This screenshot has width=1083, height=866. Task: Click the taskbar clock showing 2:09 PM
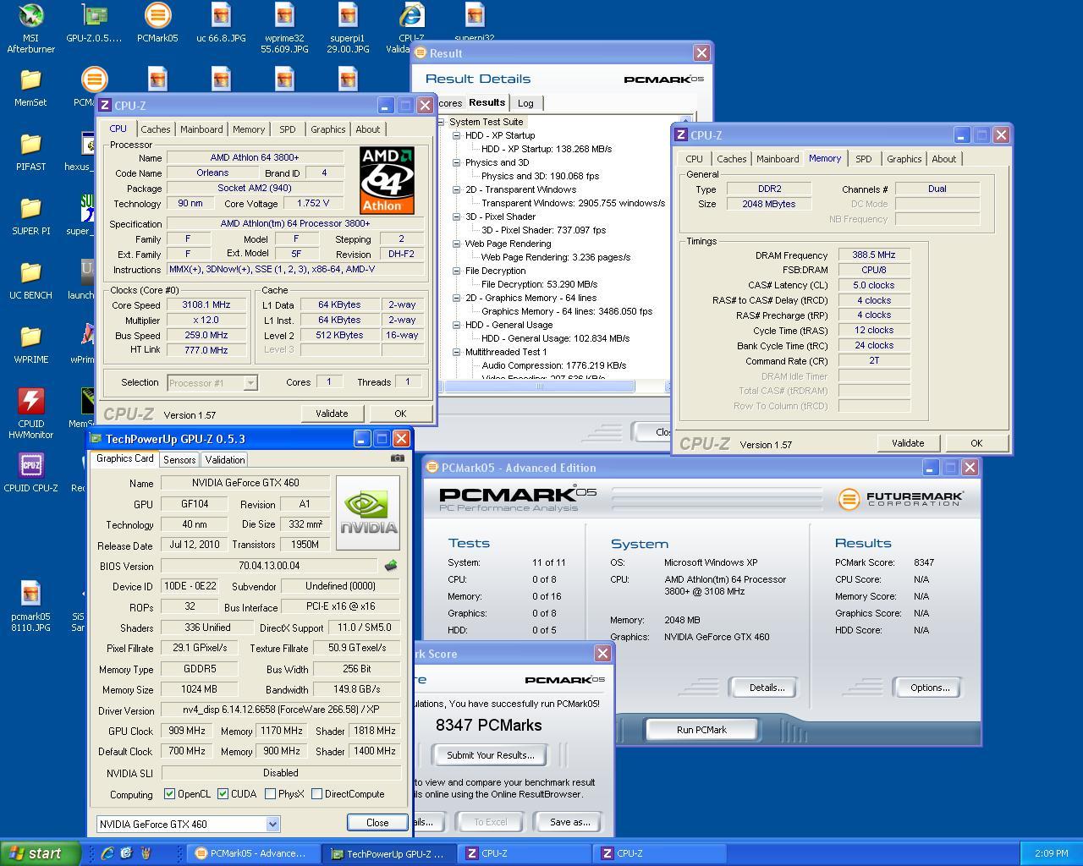[x=1051, y=854]
